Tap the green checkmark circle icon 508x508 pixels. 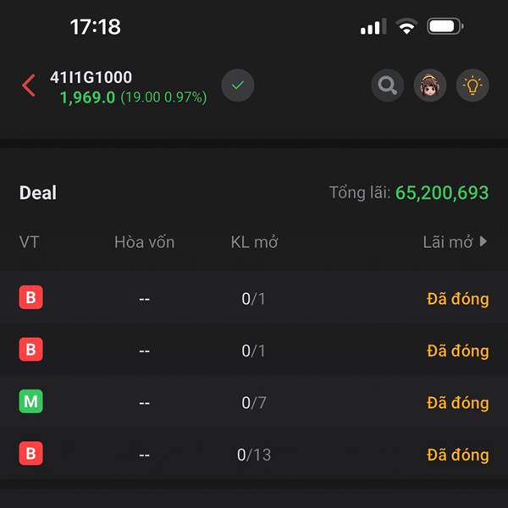pos(238,86)
